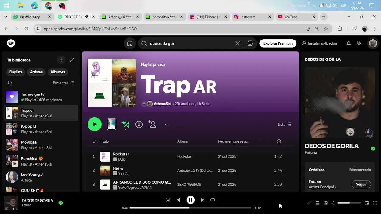The image size is (381, 214).
Task: Toggle saved checkmark in right panel
Action: (373, 149)
